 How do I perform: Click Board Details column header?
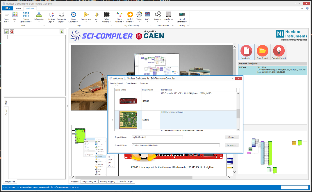pos(198,90)
